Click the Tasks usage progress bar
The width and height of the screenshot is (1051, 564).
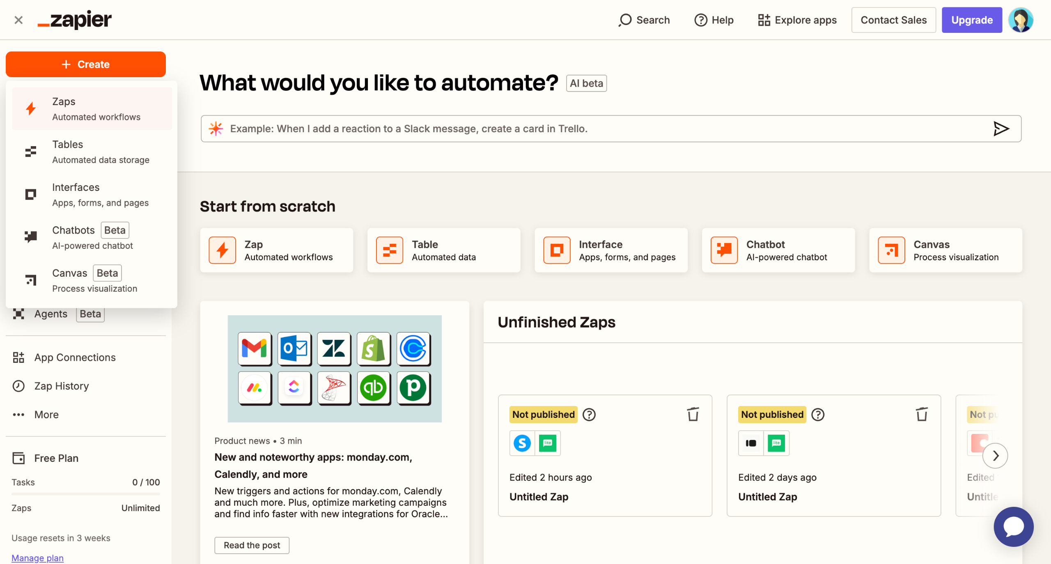pyautogui.click(x=85, y=495)
